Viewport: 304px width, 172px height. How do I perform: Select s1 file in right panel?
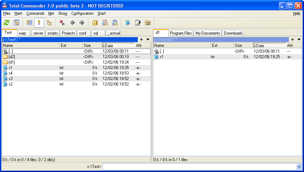228,57
